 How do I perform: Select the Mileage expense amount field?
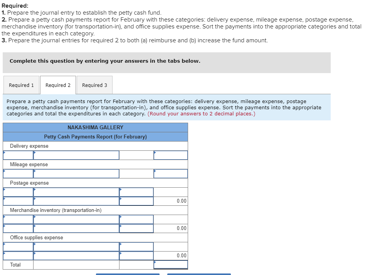(171, 173)
